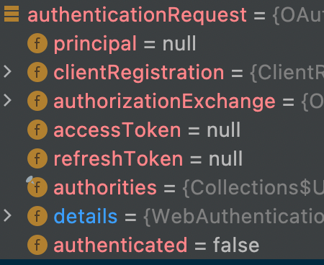Select the authenticationRequest variable row
The width and height of the screenshot is (324, 265).
[162, 14]
